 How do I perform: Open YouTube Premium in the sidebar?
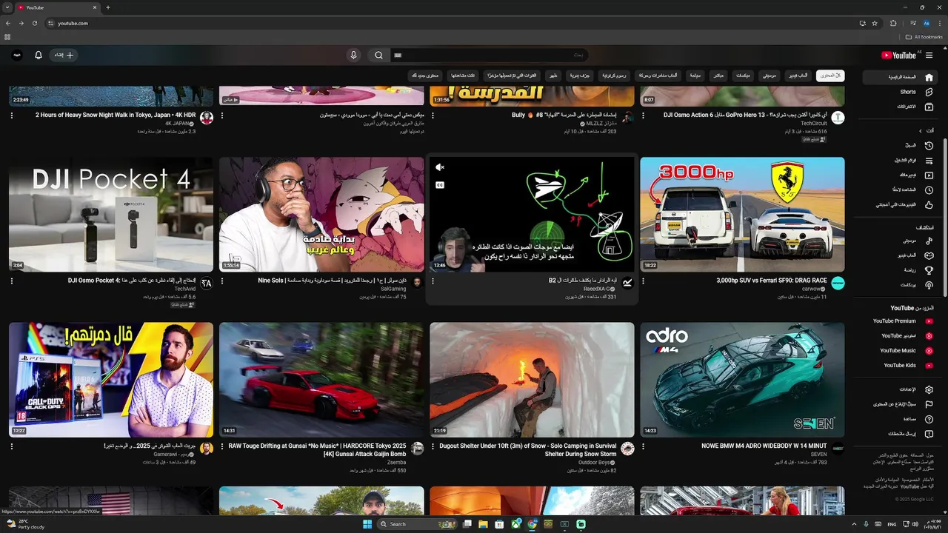(x=901, y=321)
